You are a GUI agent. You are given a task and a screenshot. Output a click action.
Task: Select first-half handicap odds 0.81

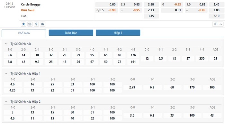coord(172,10)
